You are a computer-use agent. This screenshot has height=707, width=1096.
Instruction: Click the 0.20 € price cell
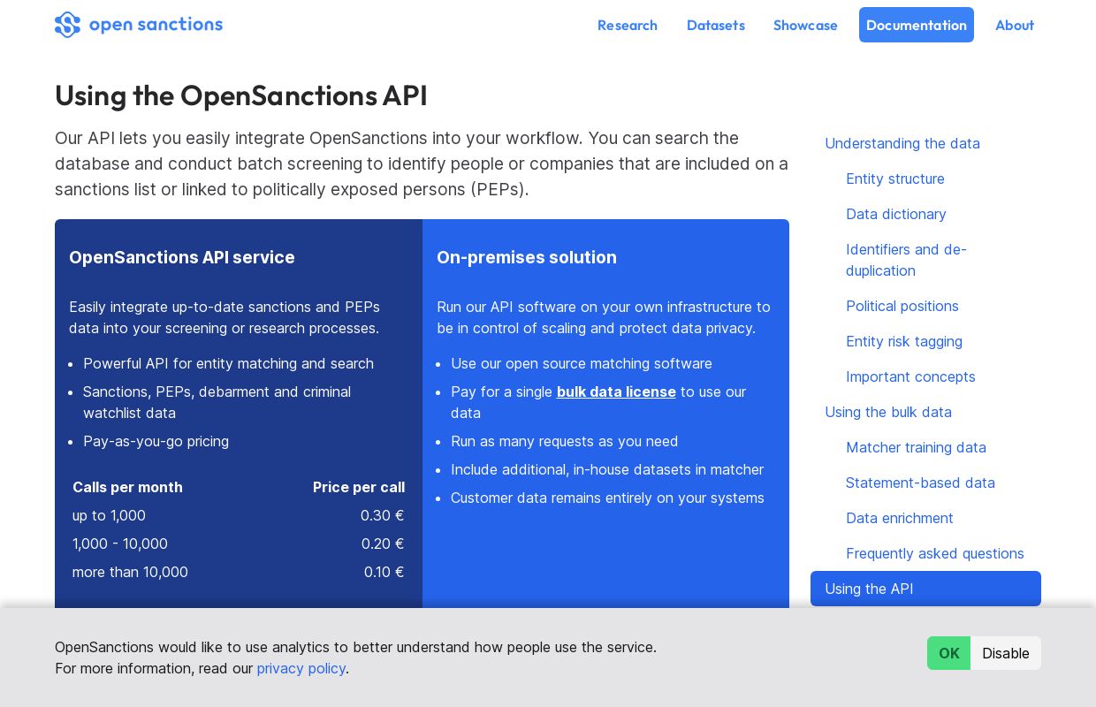[383, 544]
